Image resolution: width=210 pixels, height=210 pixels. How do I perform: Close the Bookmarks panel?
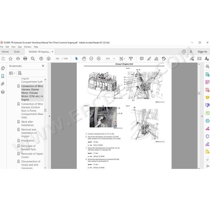point(43,66)
